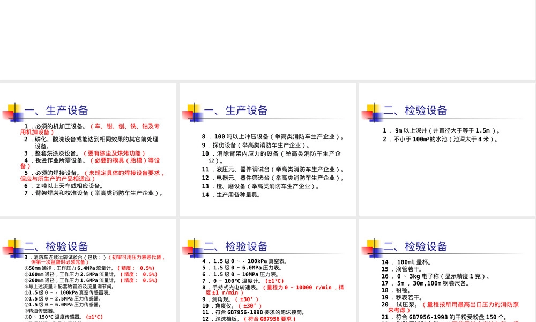Click line 5．必须的焊接设备
The image size is (536, 322).
pyautogui.click(x=93, y=175)
